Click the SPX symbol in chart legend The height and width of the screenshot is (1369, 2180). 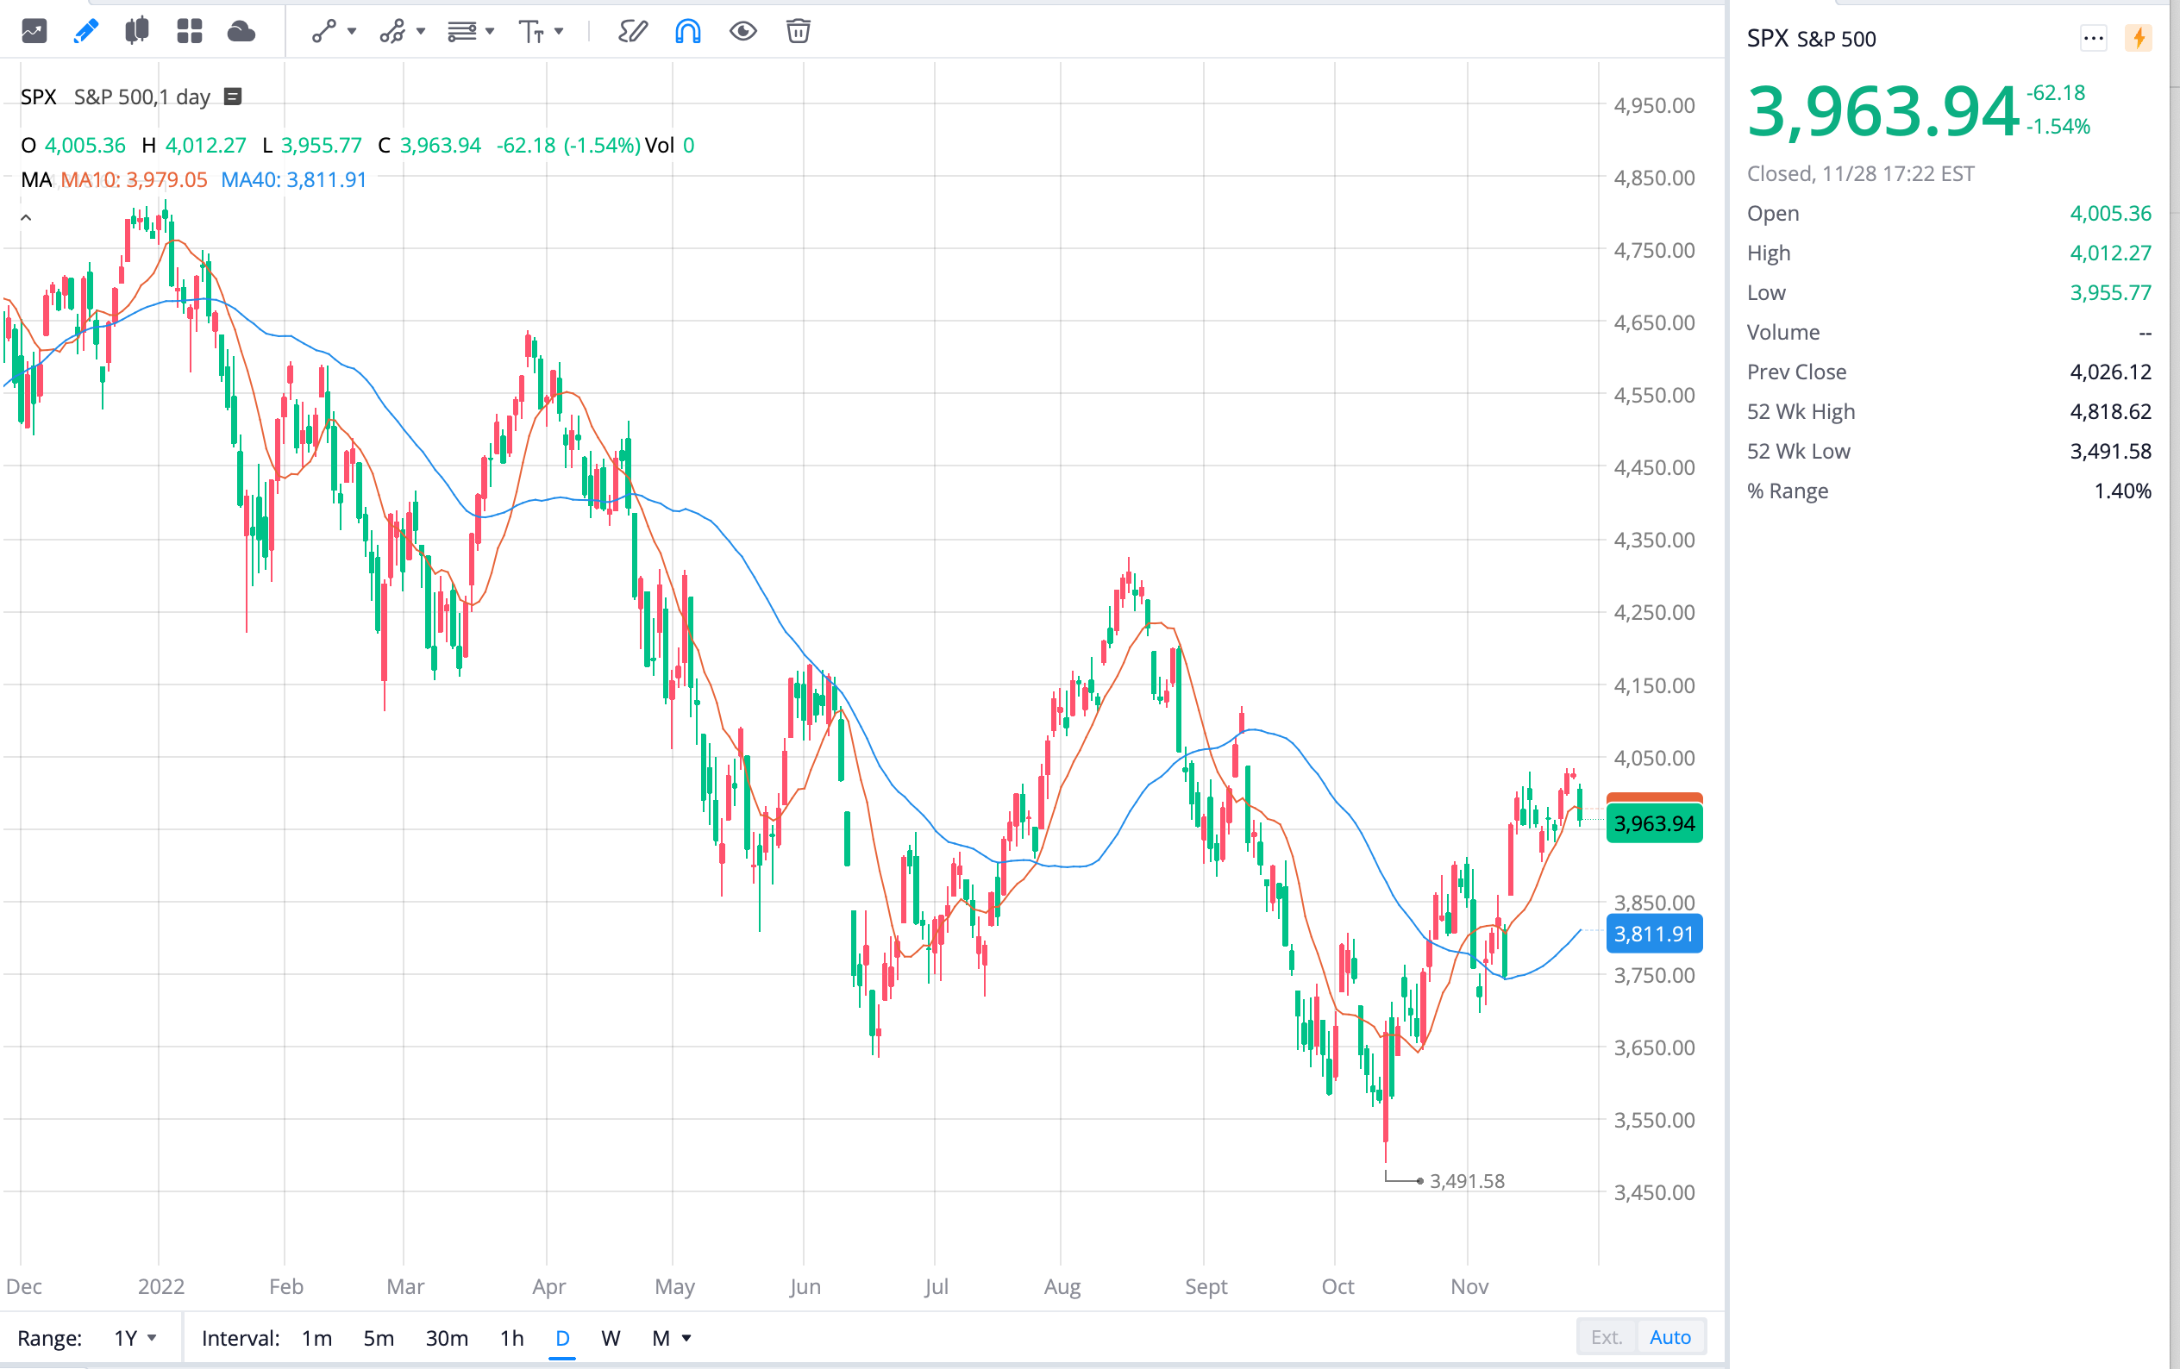(x=38, y=97)
